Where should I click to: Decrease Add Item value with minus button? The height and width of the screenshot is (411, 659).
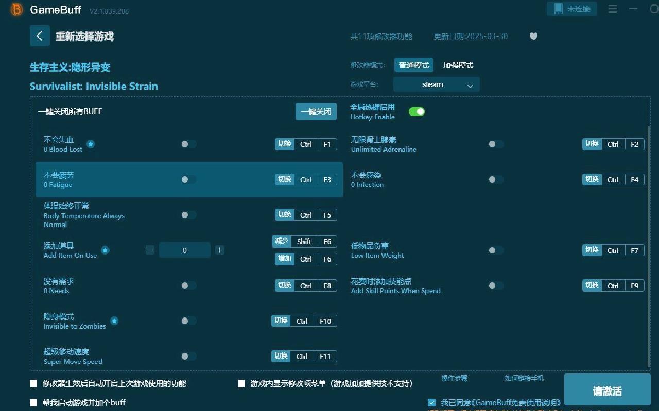tap(150, 250)
